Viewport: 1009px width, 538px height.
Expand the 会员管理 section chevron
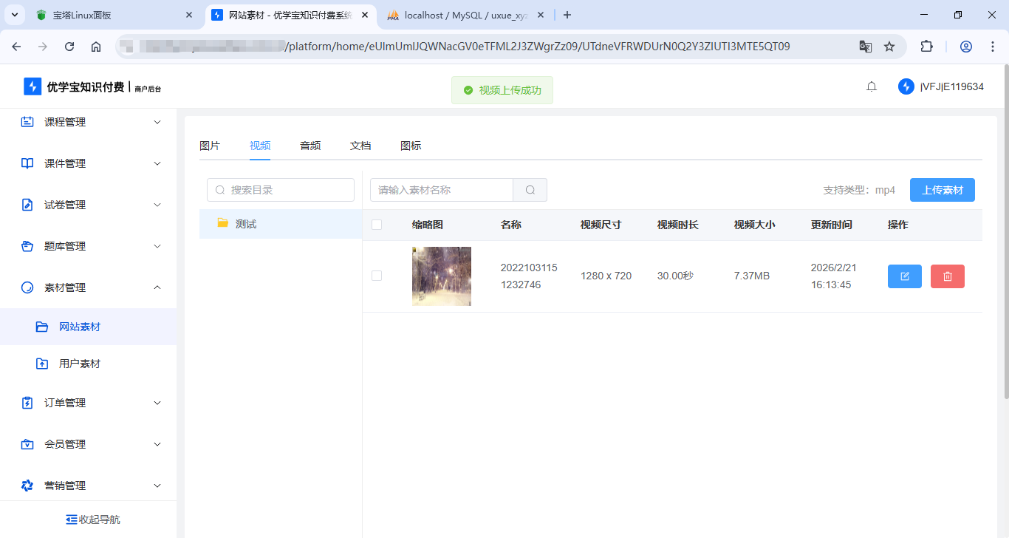(157, 444)
